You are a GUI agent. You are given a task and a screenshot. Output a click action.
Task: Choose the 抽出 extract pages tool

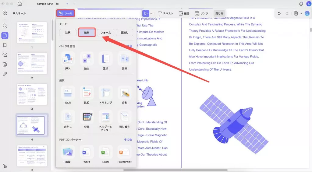coord(87,61)
